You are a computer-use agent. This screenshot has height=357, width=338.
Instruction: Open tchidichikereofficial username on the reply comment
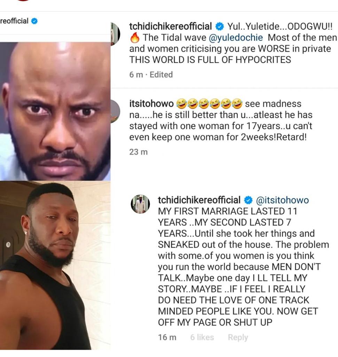(199, 200)
